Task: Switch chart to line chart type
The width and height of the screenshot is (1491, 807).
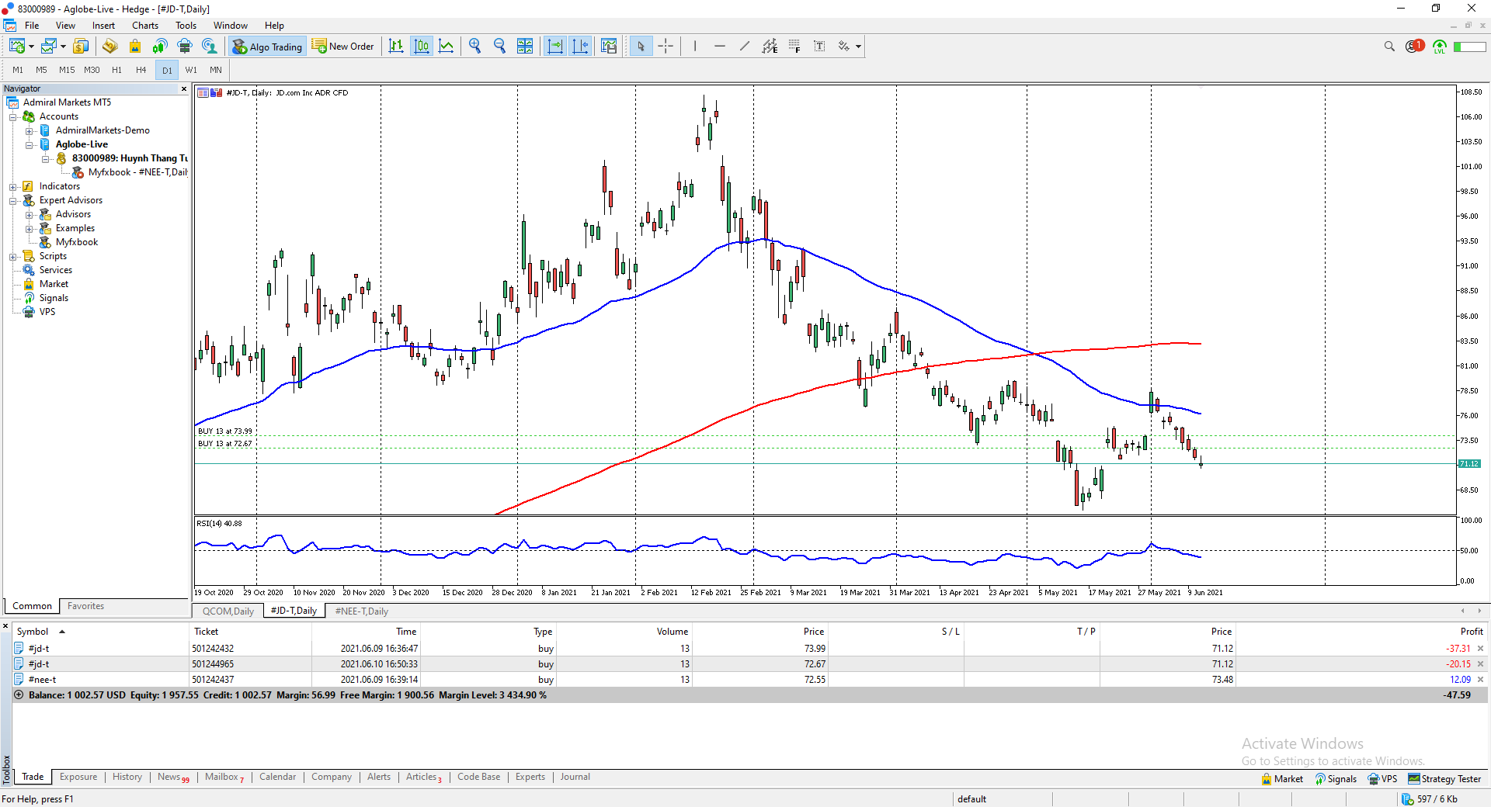Action: point(447,47)
